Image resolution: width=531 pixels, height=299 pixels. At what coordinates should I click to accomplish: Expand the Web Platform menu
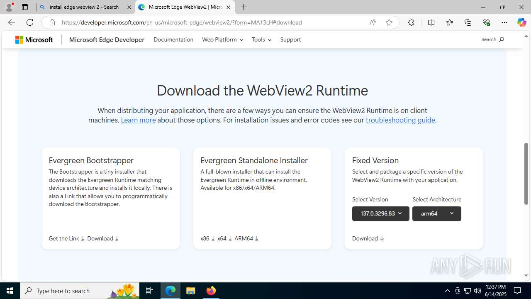coord(222,39)
